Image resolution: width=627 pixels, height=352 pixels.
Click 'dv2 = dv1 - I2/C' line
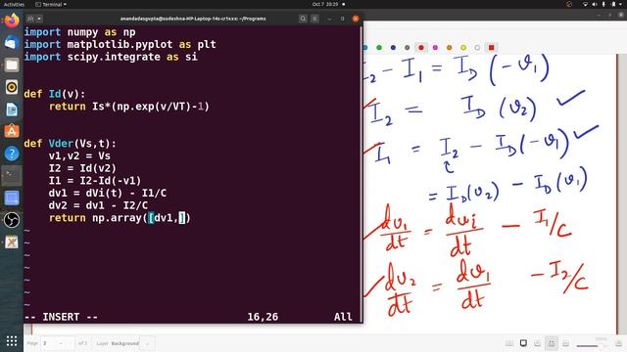pyautogui.click(x=98, y=205)
